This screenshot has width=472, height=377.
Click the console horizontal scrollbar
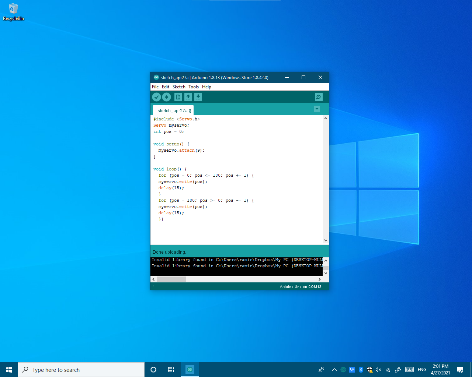[x=171, y=279]
